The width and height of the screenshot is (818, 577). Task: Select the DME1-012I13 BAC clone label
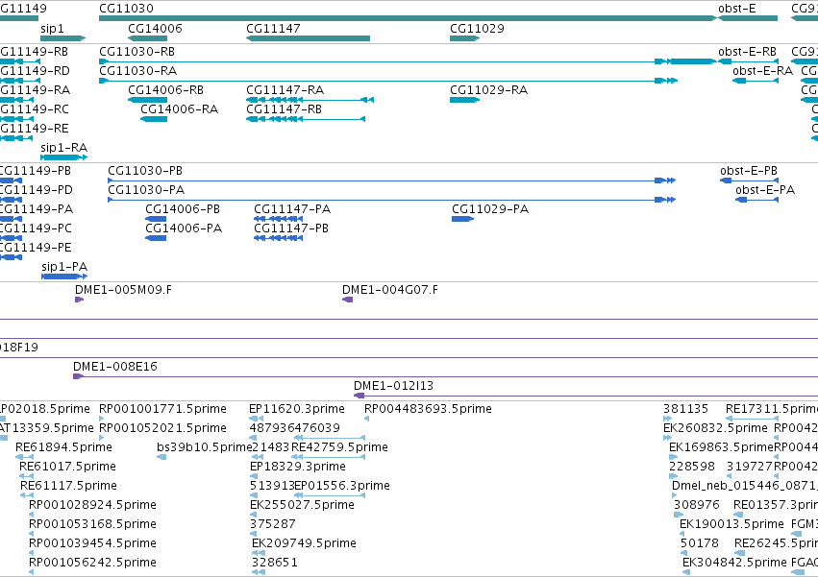coord(394,386)
